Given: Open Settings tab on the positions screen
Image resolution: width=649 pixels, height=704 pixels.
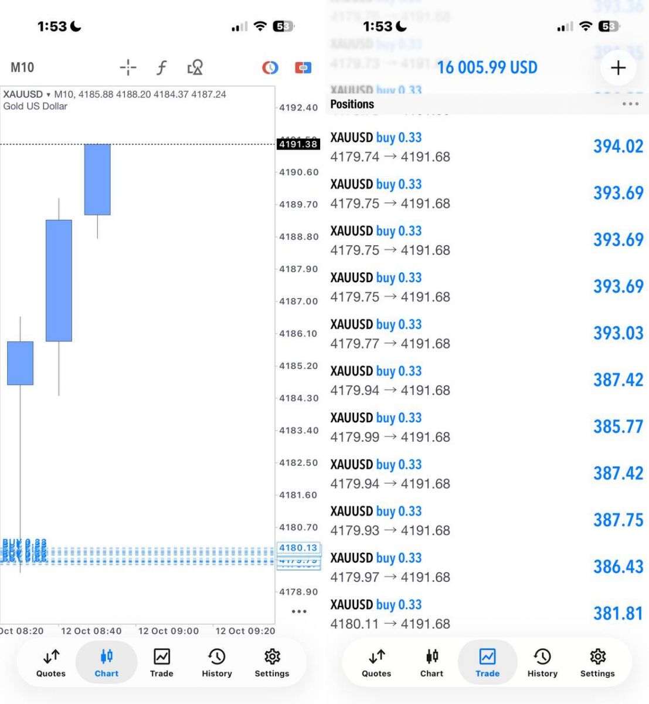Looking at the screenshot, I should 597,663.
